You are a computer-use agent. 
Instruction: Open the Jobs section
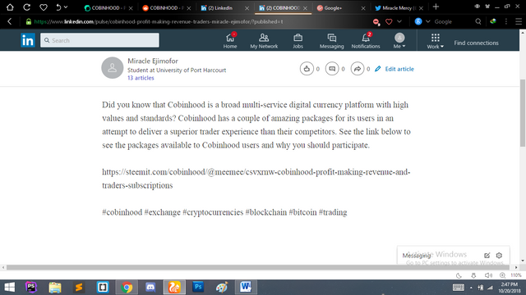pyautogui.click(x=298, y=41)
